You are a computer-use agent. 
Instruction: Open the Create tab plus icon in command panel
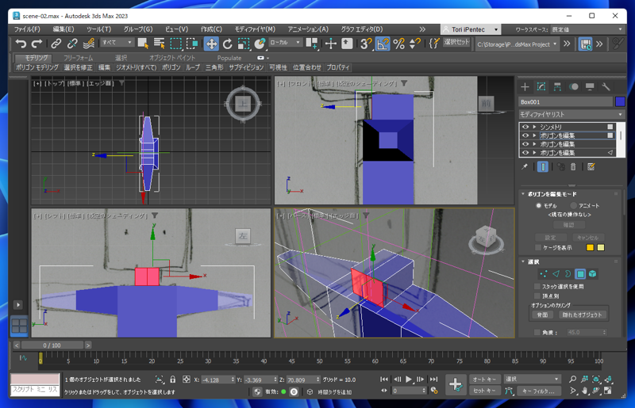tap(525, 87)
